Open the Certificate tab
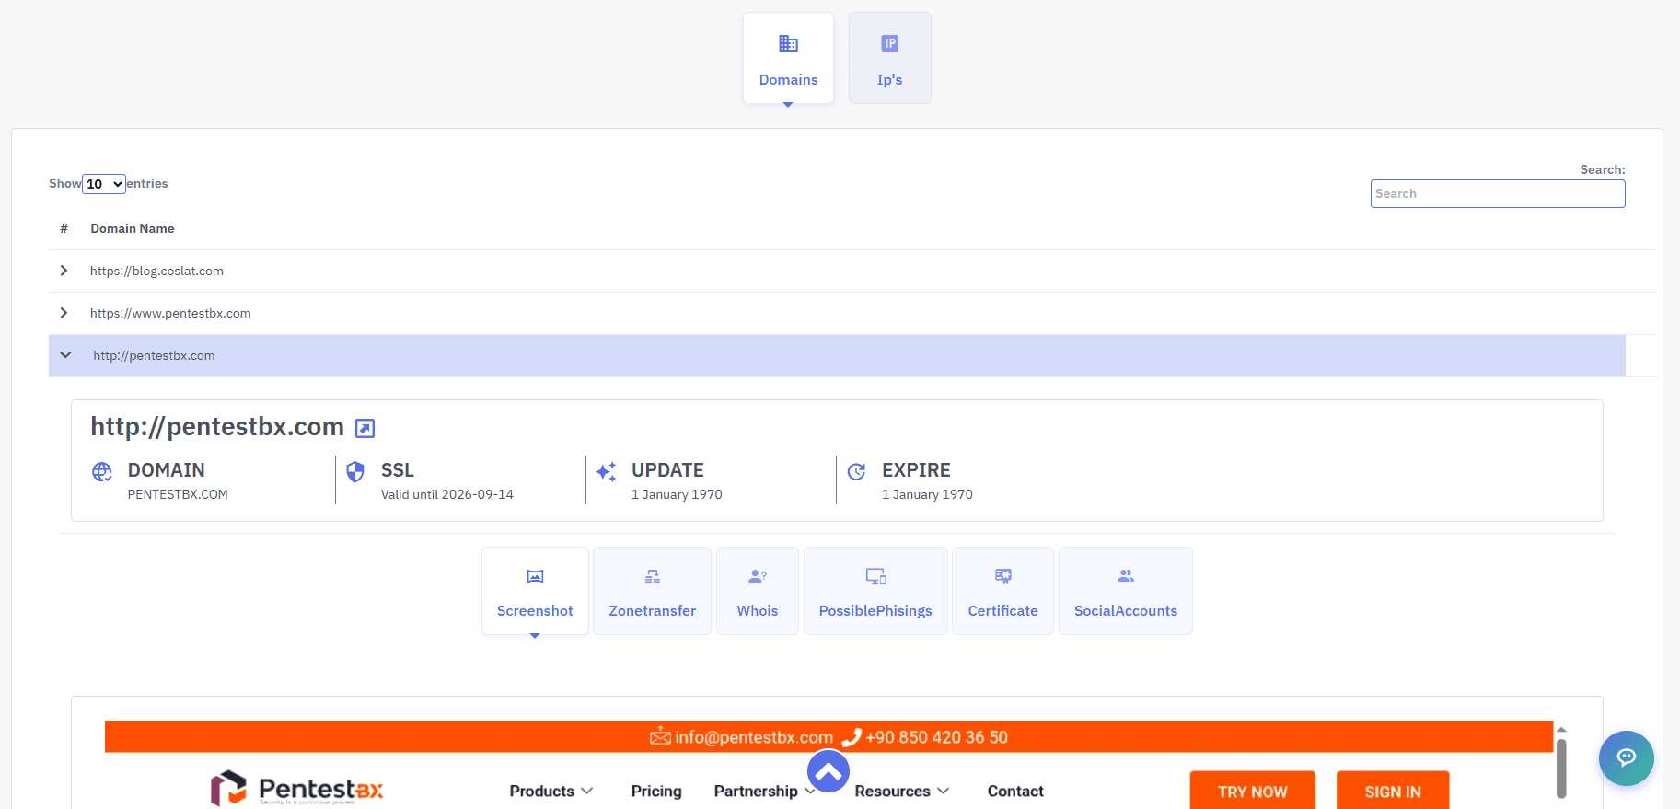 pos(1002,591)
